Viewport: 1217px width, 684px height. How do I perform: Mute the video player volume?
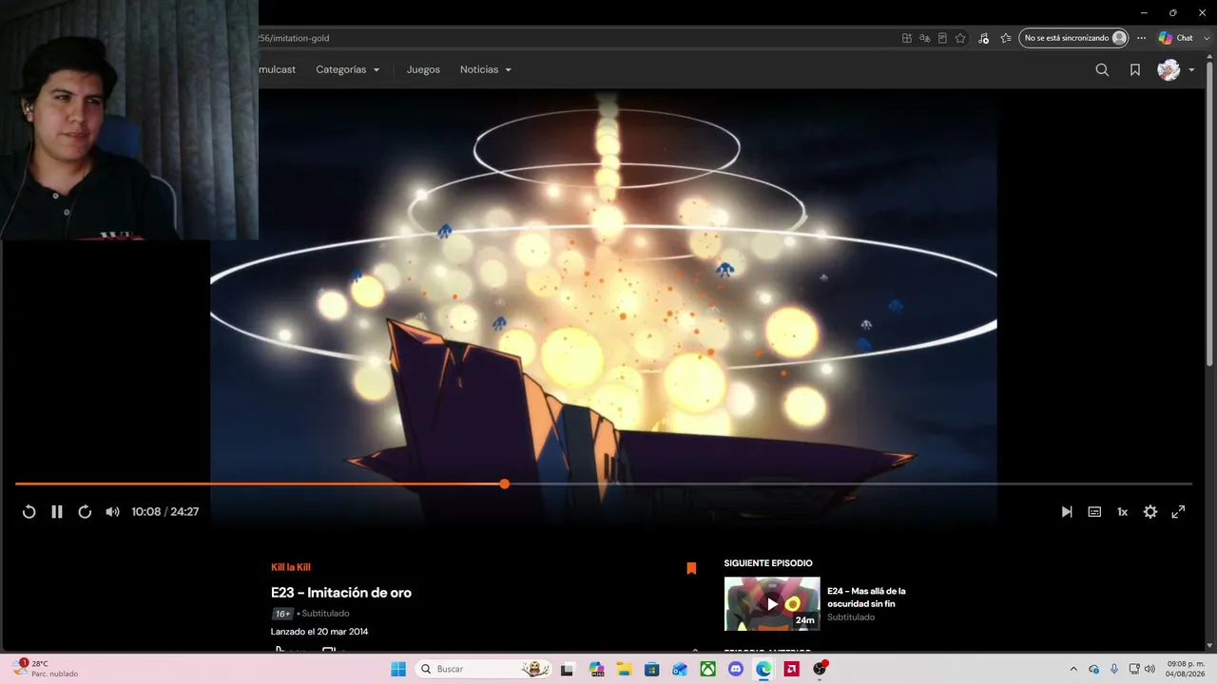tap(112, 512)
